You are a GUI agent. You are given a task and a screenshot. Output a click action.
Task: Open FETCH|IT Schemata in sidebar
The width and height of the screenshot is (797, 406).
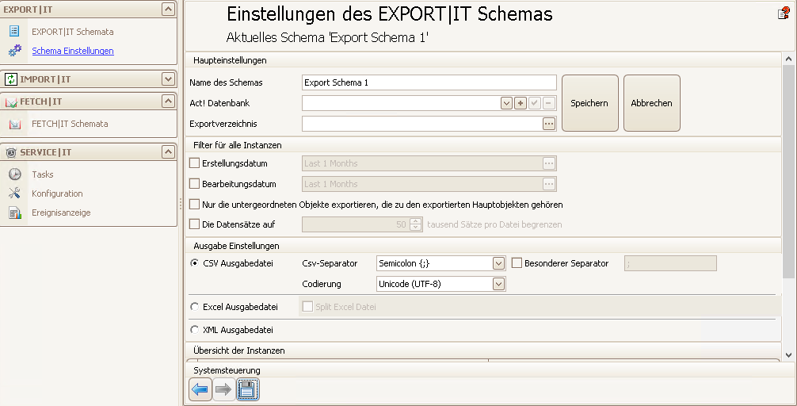pos(70,124)
